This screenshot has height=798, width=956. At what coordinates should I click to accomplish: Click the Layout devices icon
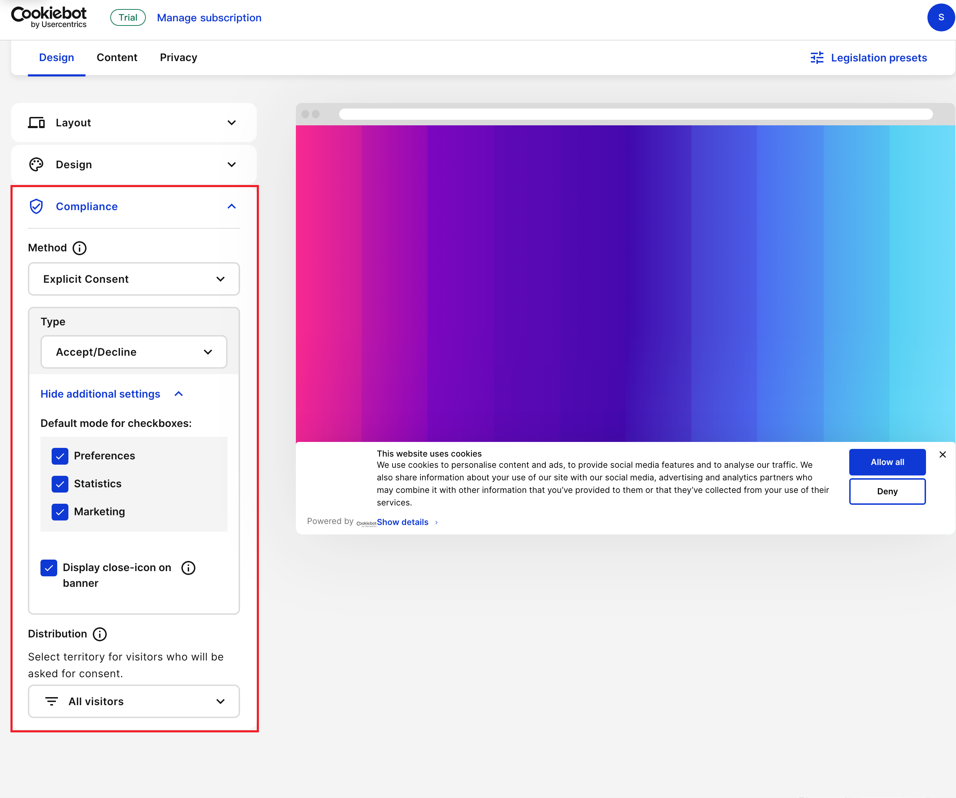coord(36,123)
